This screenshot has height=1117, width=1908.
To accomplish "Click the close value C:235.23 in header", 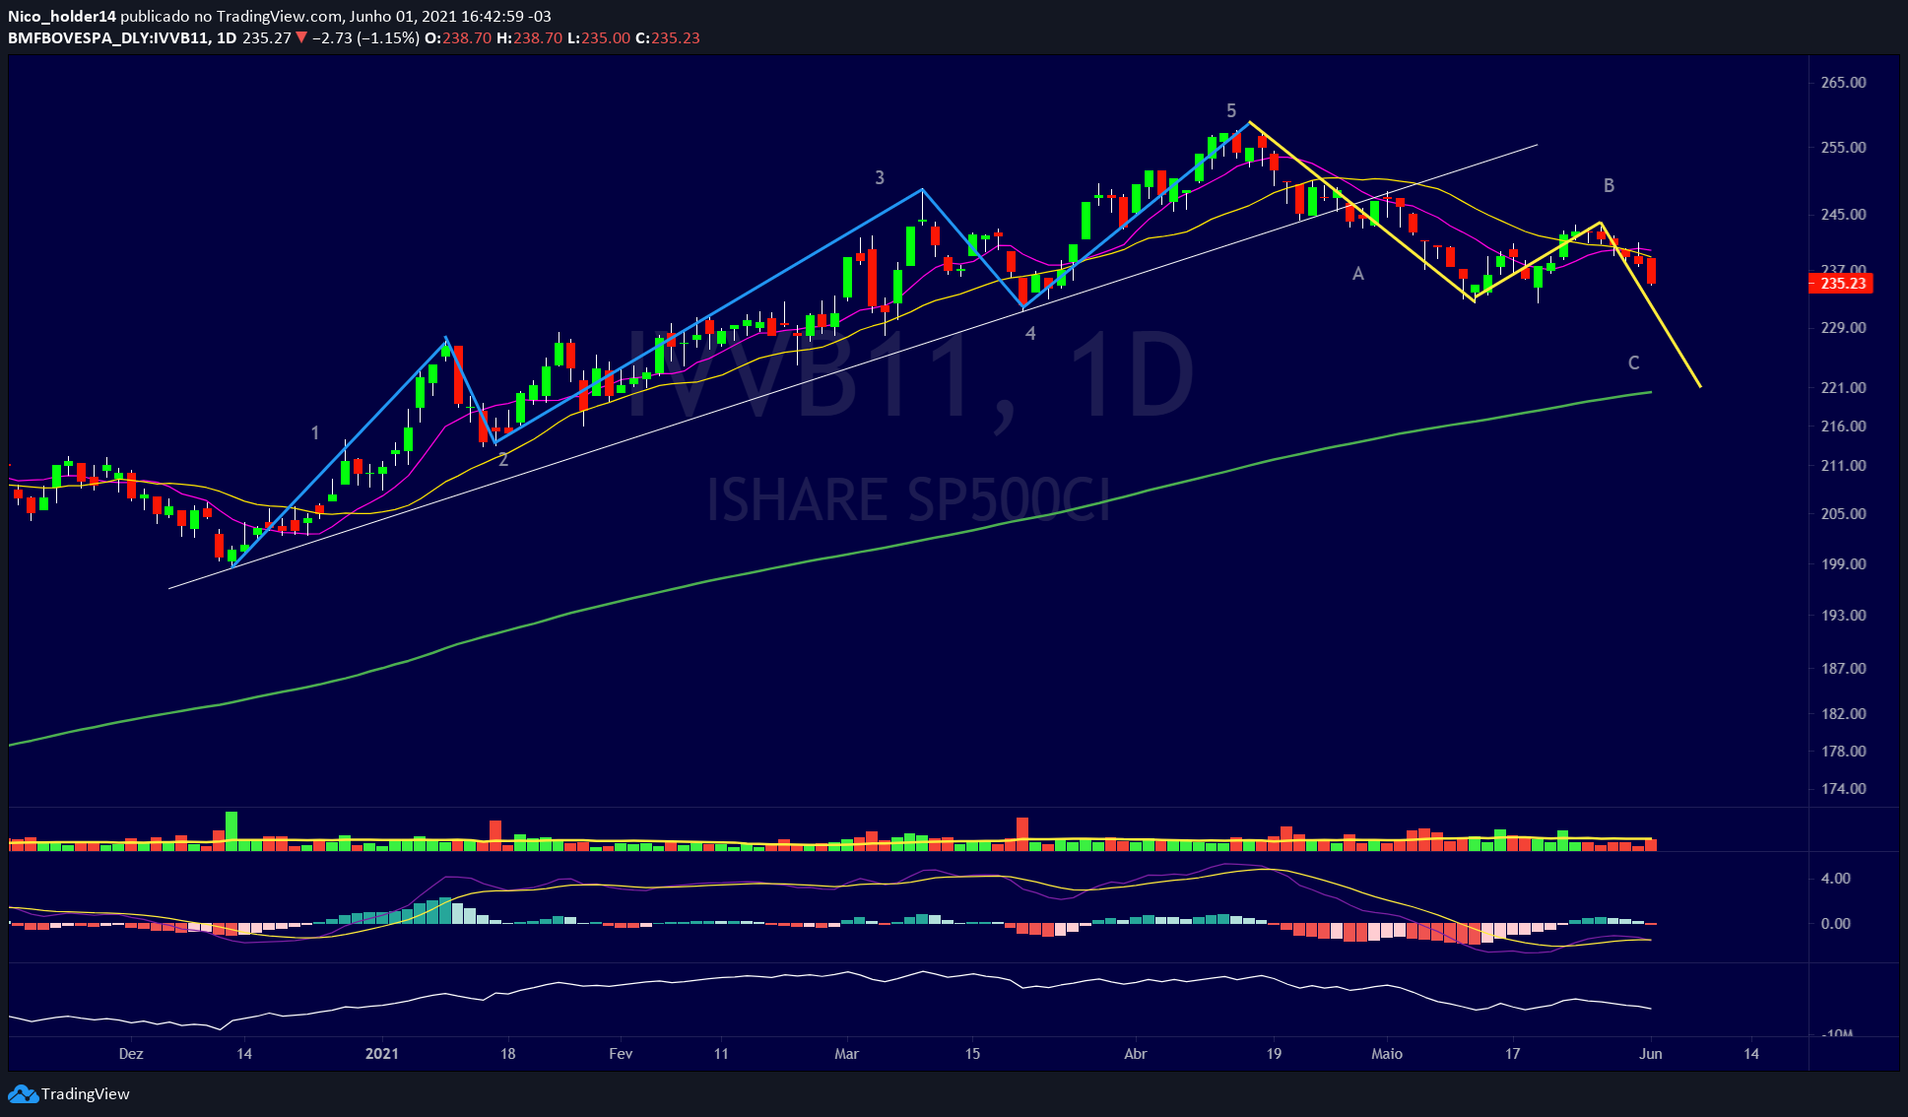I will click(668, 37).
